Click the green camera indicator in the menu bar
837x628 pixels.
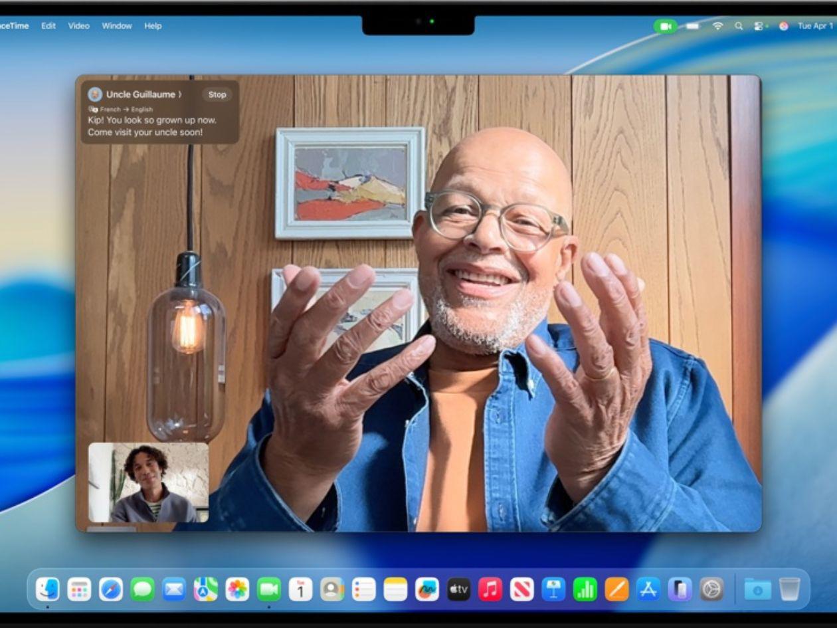click(x=666, y=25)
